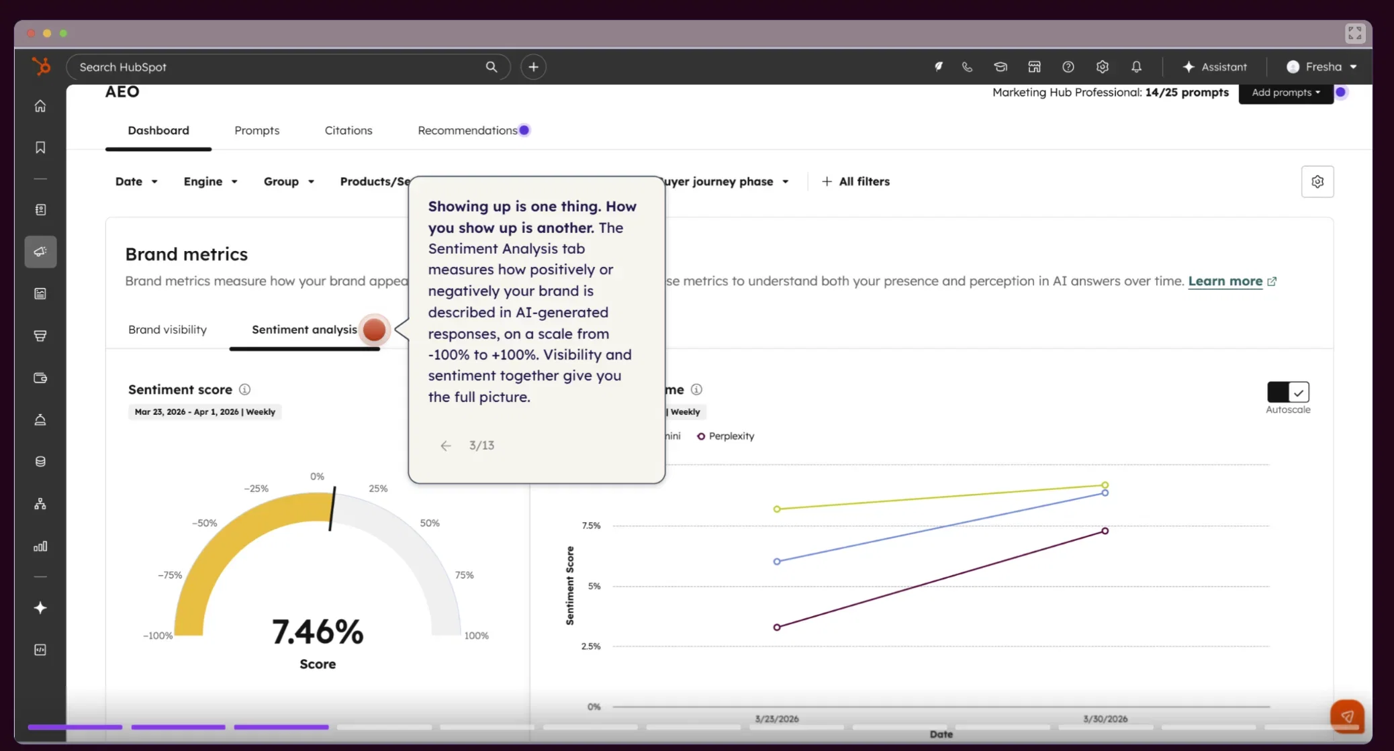Open the CRM contacts sidebar icon
Screen dimensions: 1394x751
click(x=40, y=210)
